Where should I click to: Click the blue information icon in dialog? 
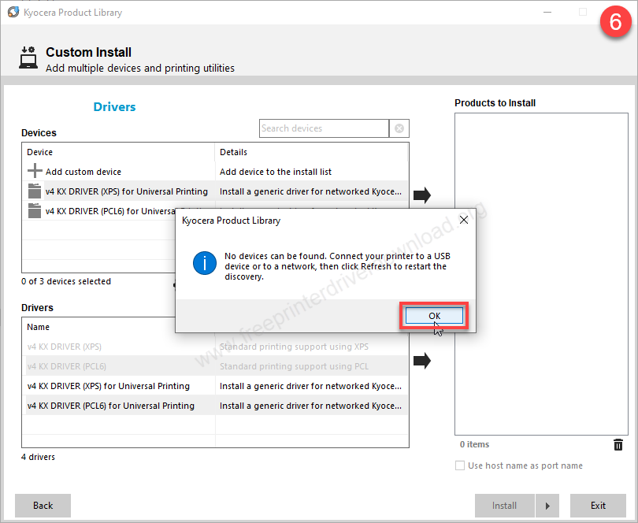(204, 262)
